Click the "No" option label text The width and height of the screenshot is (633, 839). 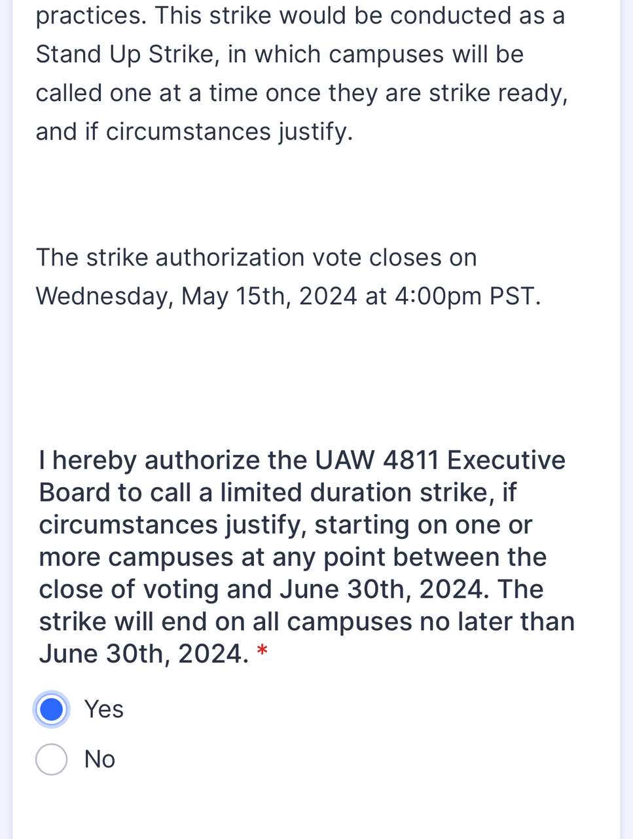point(100,759)
